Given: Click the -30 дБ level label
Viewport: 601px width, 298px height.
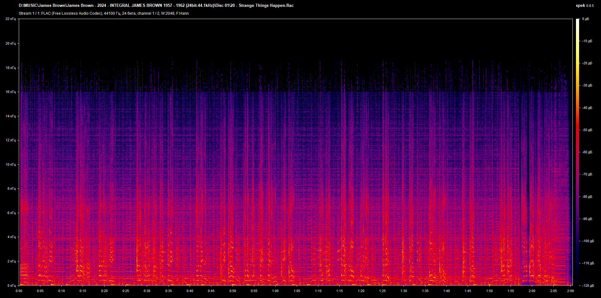Looking at the screenshot, I should [x=587, y=85].
